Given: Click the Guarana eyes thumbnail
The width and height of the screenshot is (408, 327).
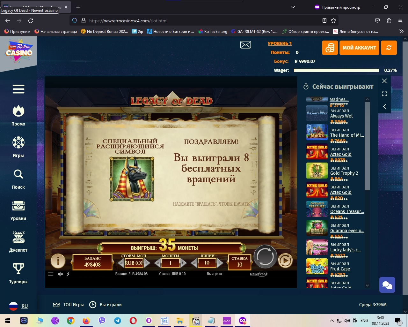Looking at the screenshot, I should (317, 228).
